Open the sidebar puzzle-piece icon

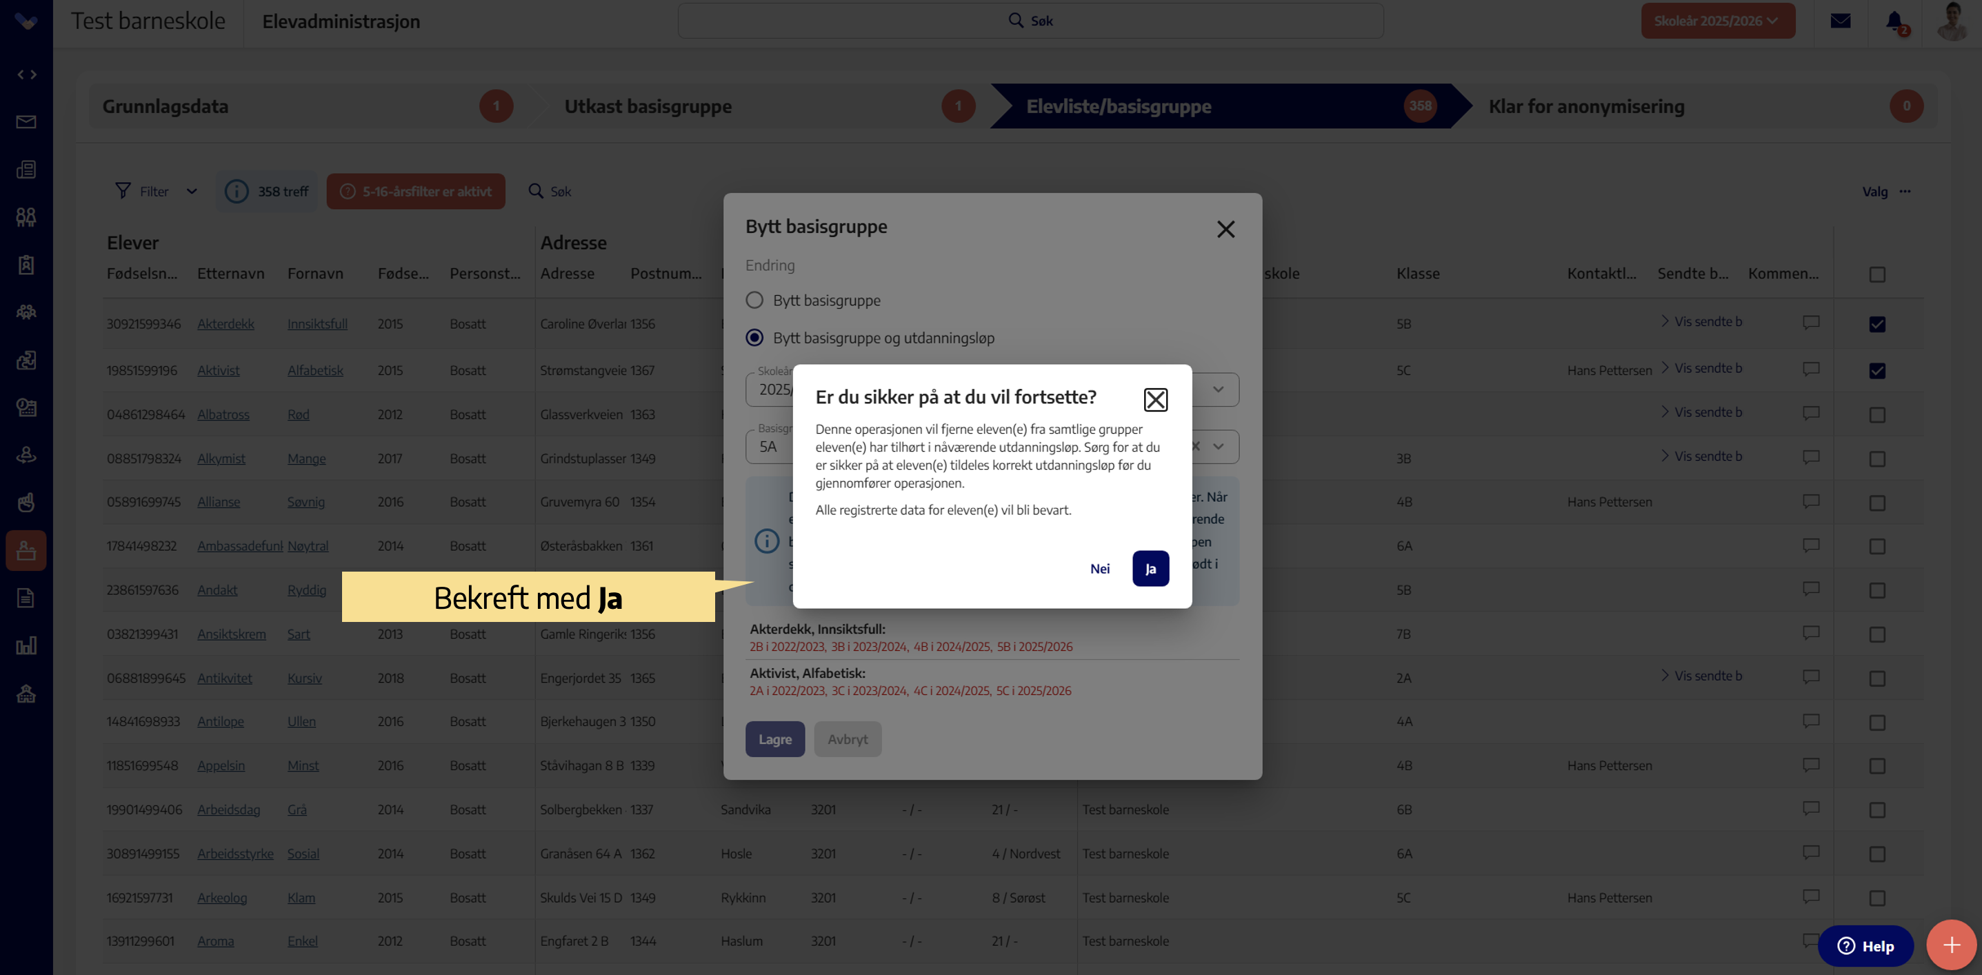tap(26, 359)
